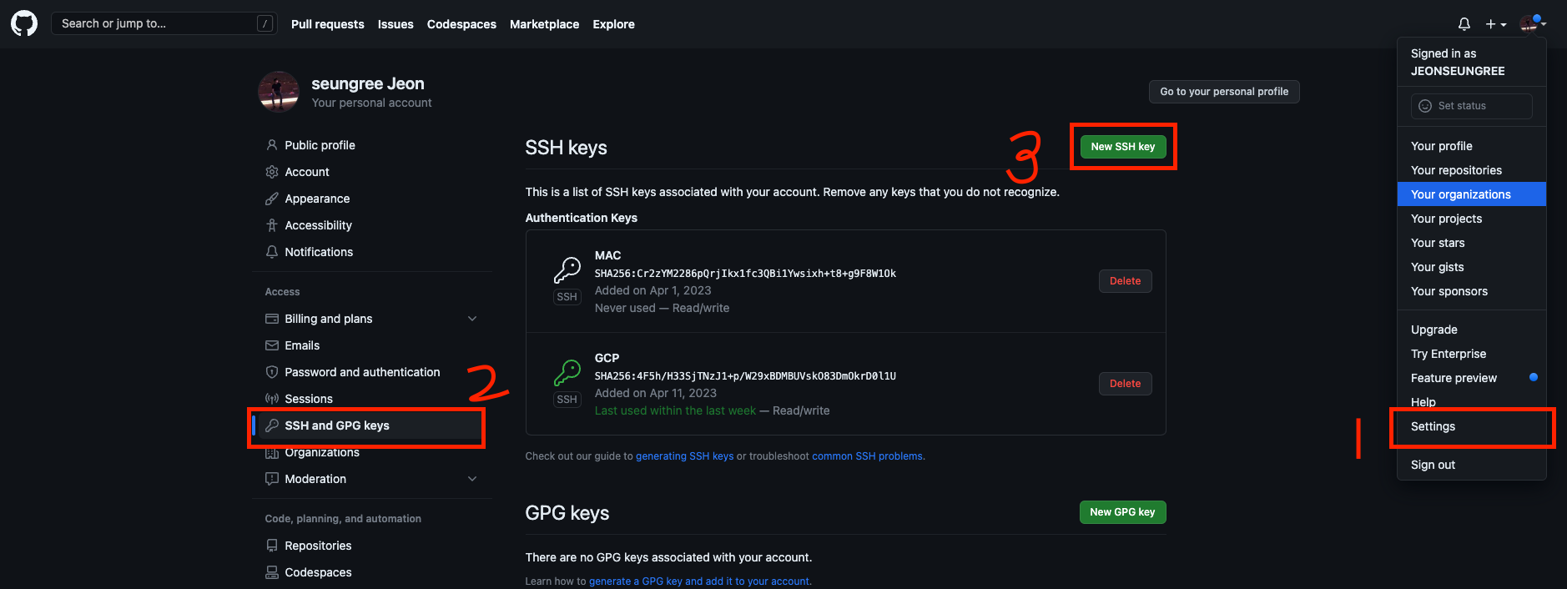Click the seungree Jeon name heading
1567x589 pixels.
[368, 83]
